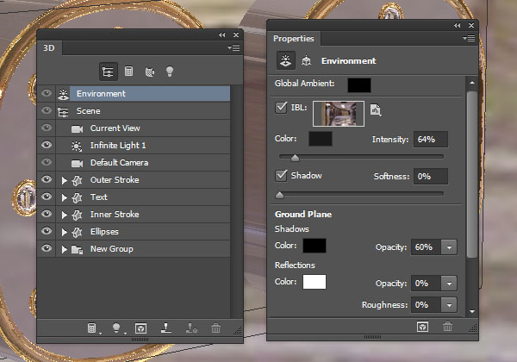
Task: Expand Inner Stroke arrow
Action: 65,215
